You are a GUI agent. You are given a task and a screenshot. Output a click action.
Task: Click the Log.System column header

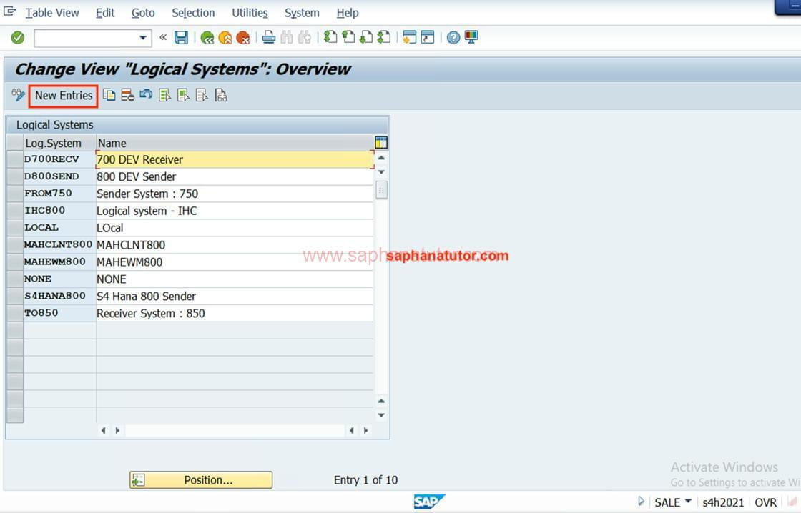point(60,143)
